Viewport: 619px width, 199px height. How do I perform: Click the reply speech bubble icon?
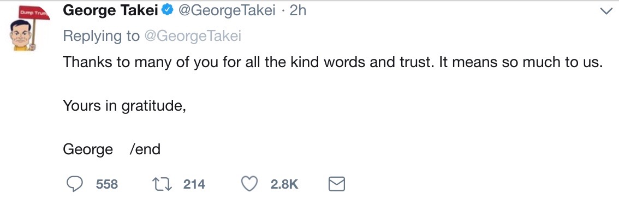pos(74,184)
